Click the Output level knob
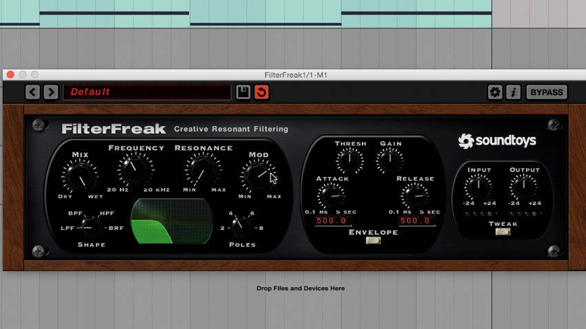Viewport: 586px width, 329px height. click(524, 186)
